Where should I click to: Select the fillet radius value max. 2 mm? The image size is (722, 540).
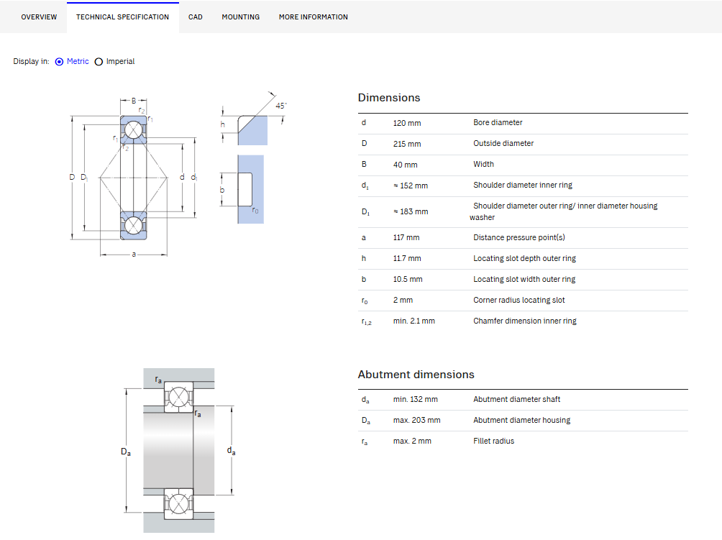tap(412, 441)
